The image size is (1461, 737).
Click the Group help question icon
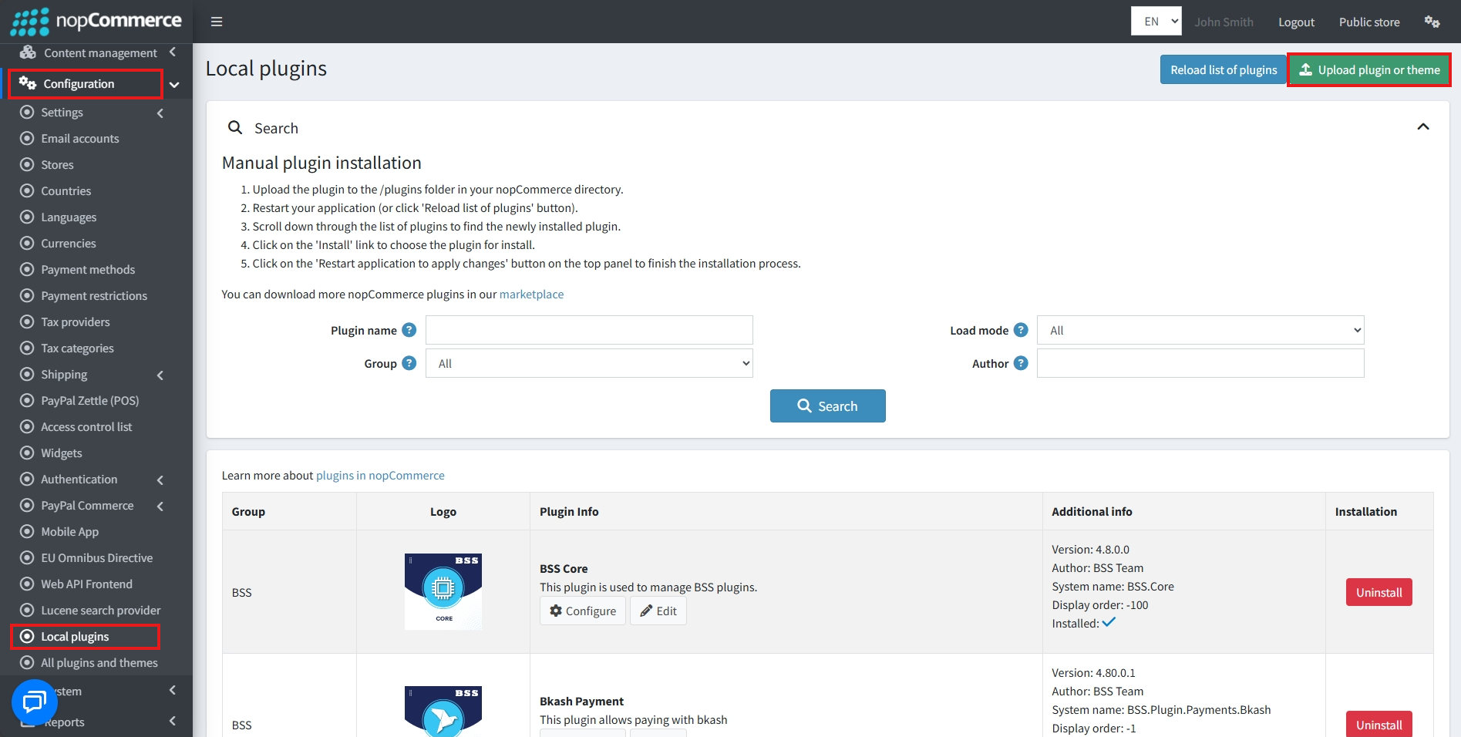tap(409, 363)
